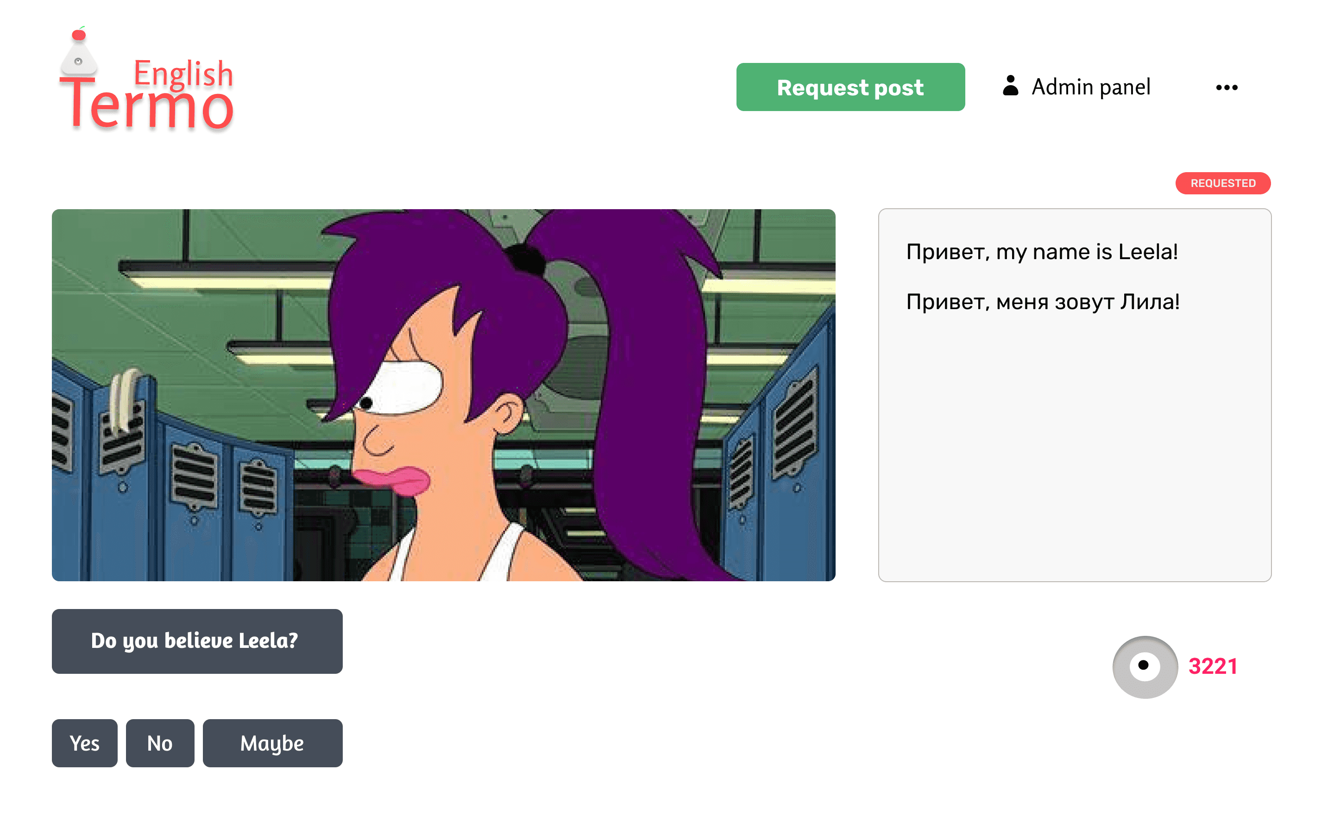Click the red REQUESTED status badge

(x=1223, y=183)
